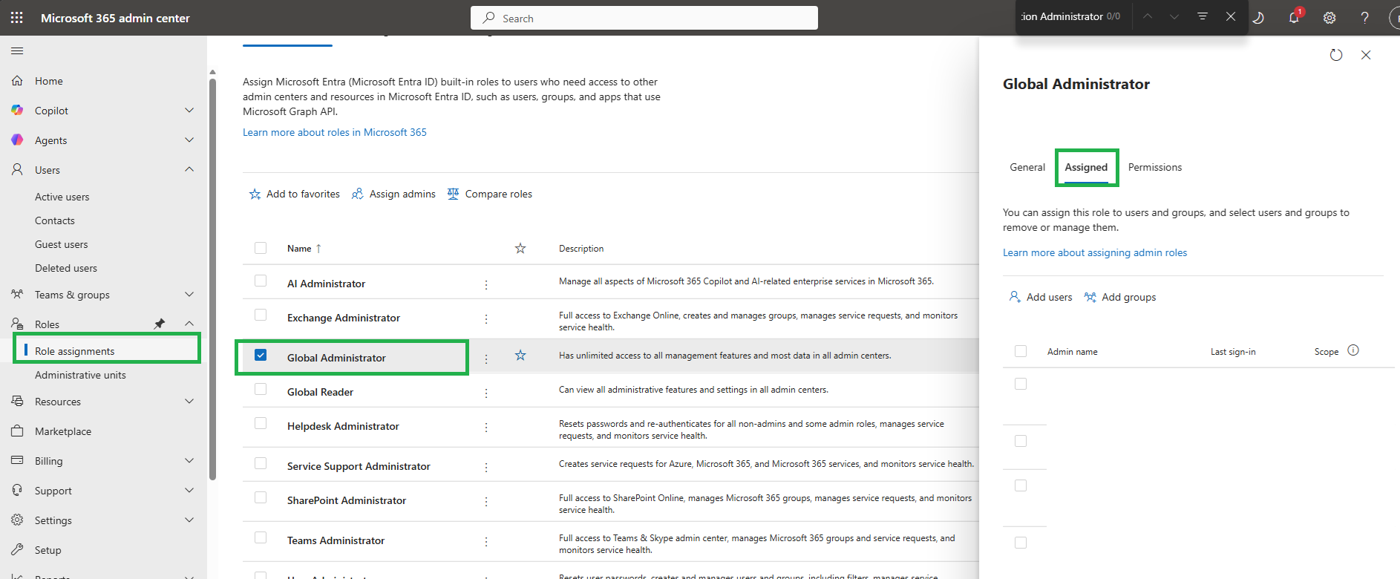Open Active users in navigation
Viewport: 1400px width, 579px height.
tap(62, 197)
